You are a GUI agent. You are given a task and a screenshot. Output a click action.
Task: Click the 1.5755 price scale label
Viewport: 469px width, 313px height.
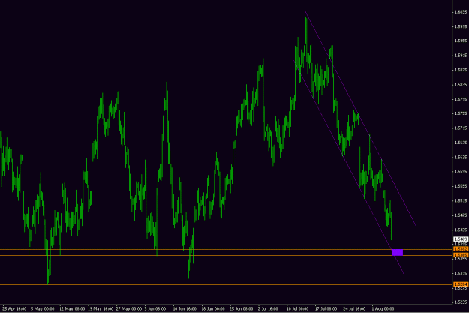(x=461, y=113)
